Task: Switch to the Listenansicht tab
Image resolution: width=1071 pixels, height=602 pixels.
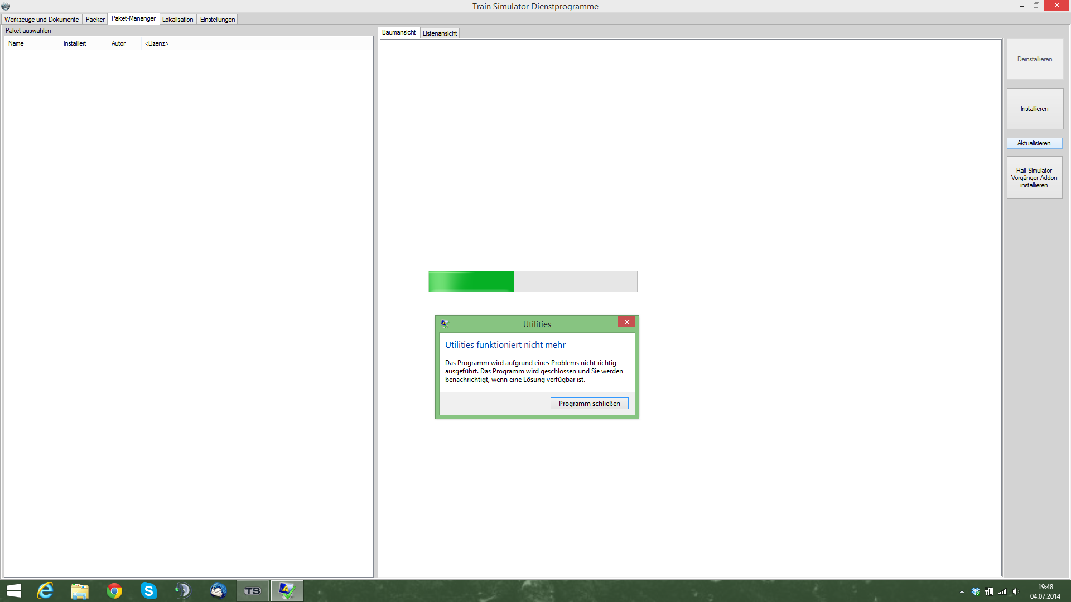Action: [x=440, y=33]
